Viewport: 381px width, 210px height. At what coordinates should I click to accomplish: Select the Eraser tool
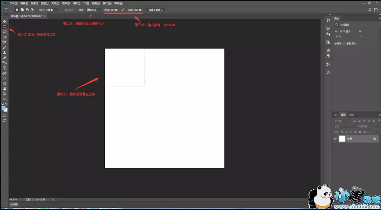pyautogui.click(x=5, y=58)
